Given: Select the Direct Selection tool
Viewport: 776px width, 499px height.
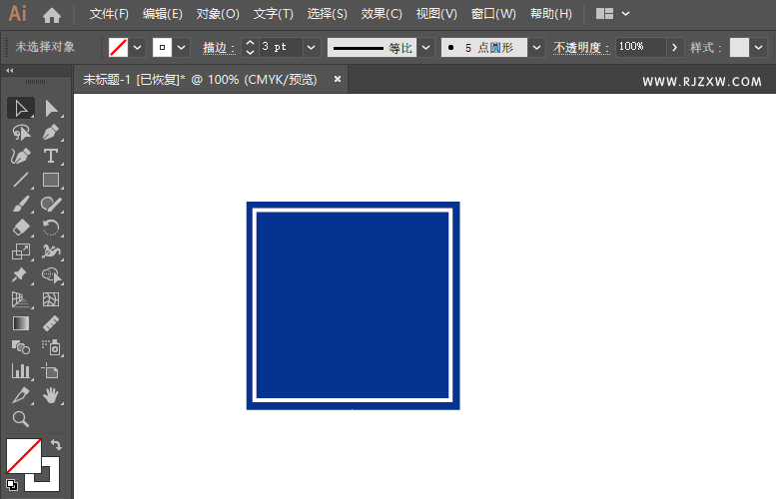Looking at the screenshot, I should 51,109.
